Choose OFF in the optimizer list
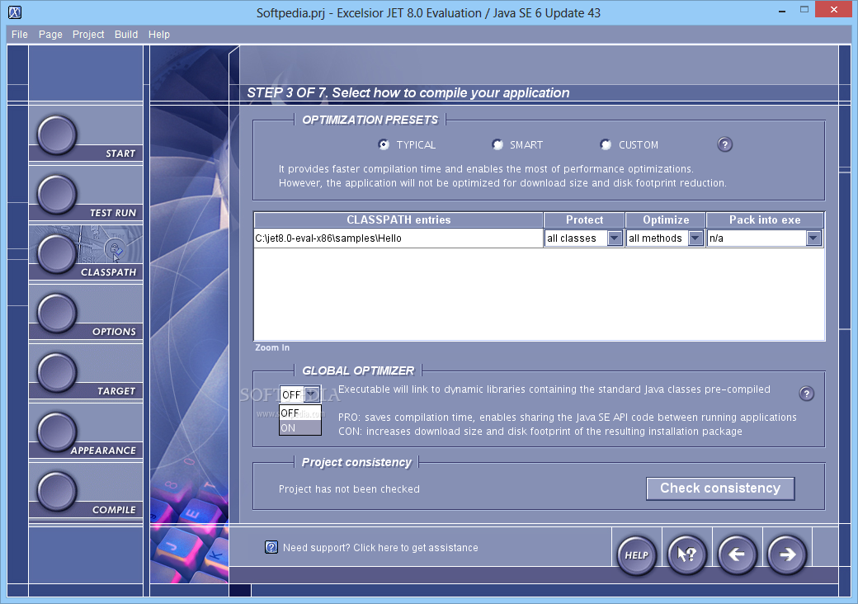 pos(299,413)
